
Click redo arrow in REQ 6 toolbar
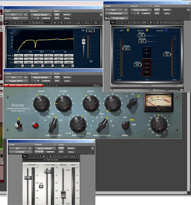coord(18,23)
